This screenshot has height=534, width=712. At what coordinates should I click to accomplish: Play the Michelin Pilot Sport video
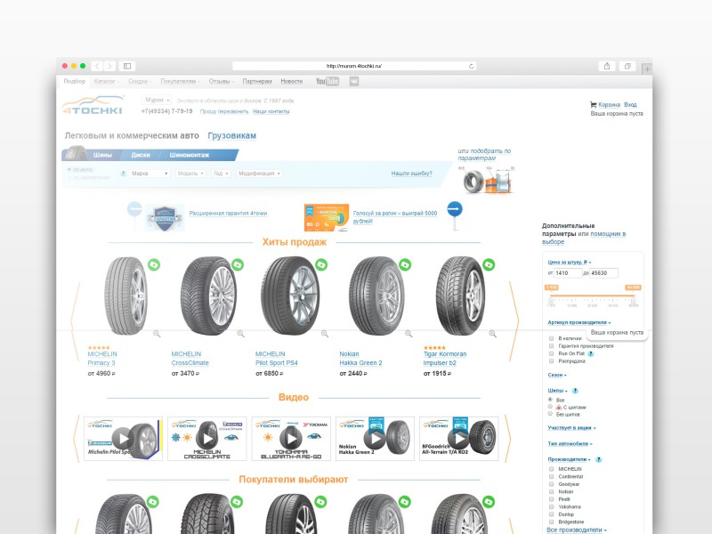[123, 439]
